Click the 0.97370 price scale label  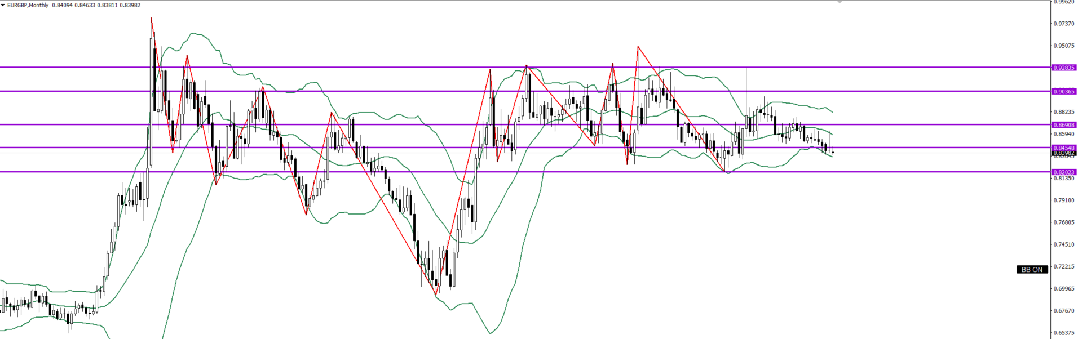click(x=1064, y=24)
